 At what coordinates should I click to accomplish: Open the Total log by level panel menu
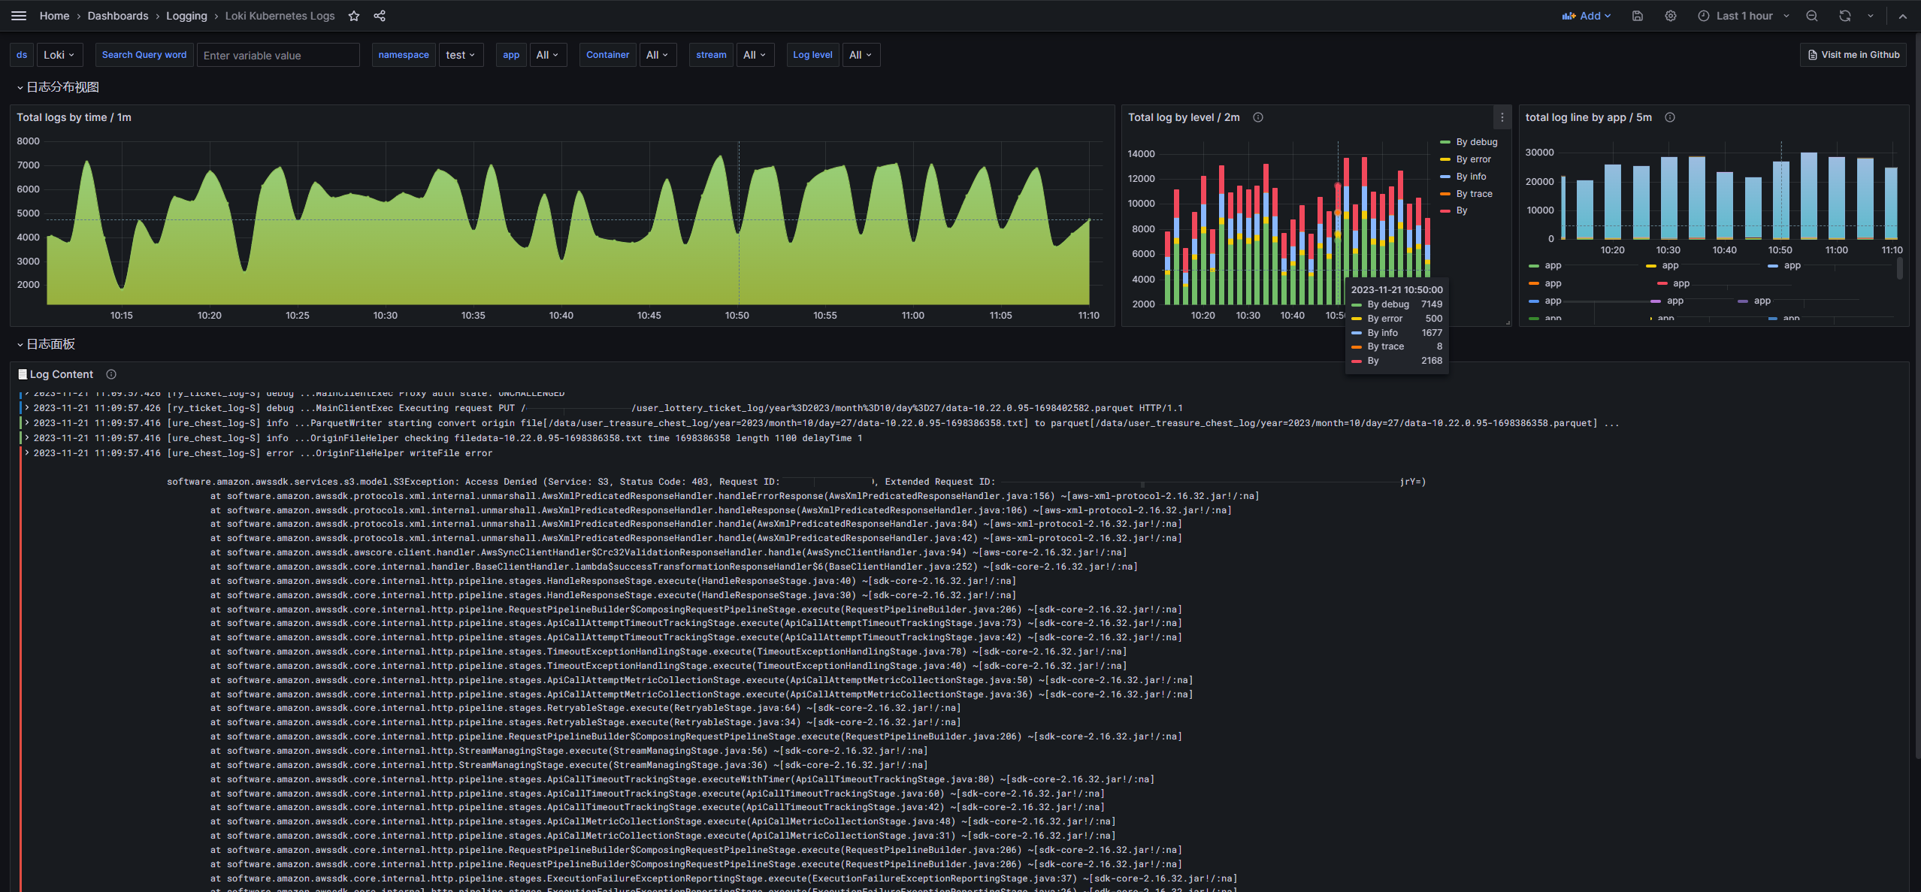1502,117
